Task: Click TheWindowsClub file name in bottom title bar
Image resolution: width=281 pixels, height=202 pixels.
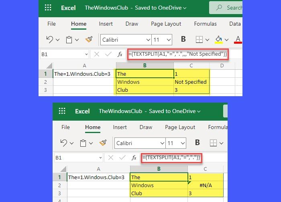Action: [x=120, y=111]
